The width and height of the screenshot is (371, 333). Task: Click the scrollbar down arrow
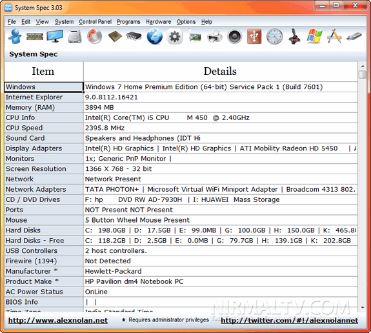tap(363, 308)
